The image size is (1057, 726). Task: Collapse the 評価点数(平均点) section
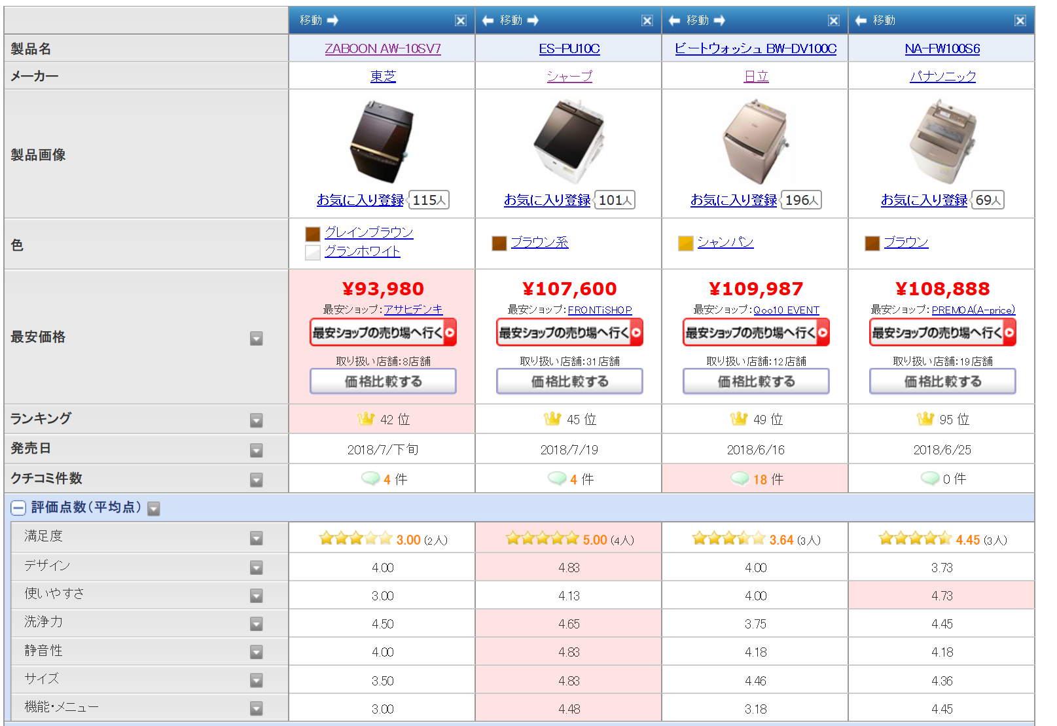coord(18,508)
